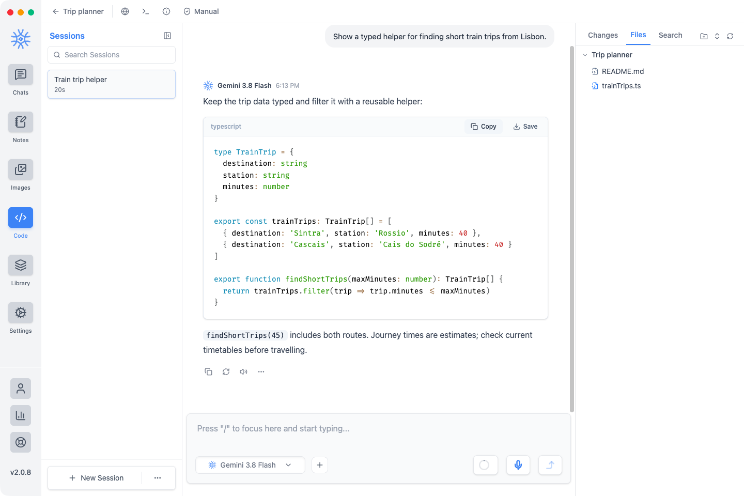The image size is (744, 496).
Task: Add an attachment with the plus button
Action: click(x=320, y=465)
